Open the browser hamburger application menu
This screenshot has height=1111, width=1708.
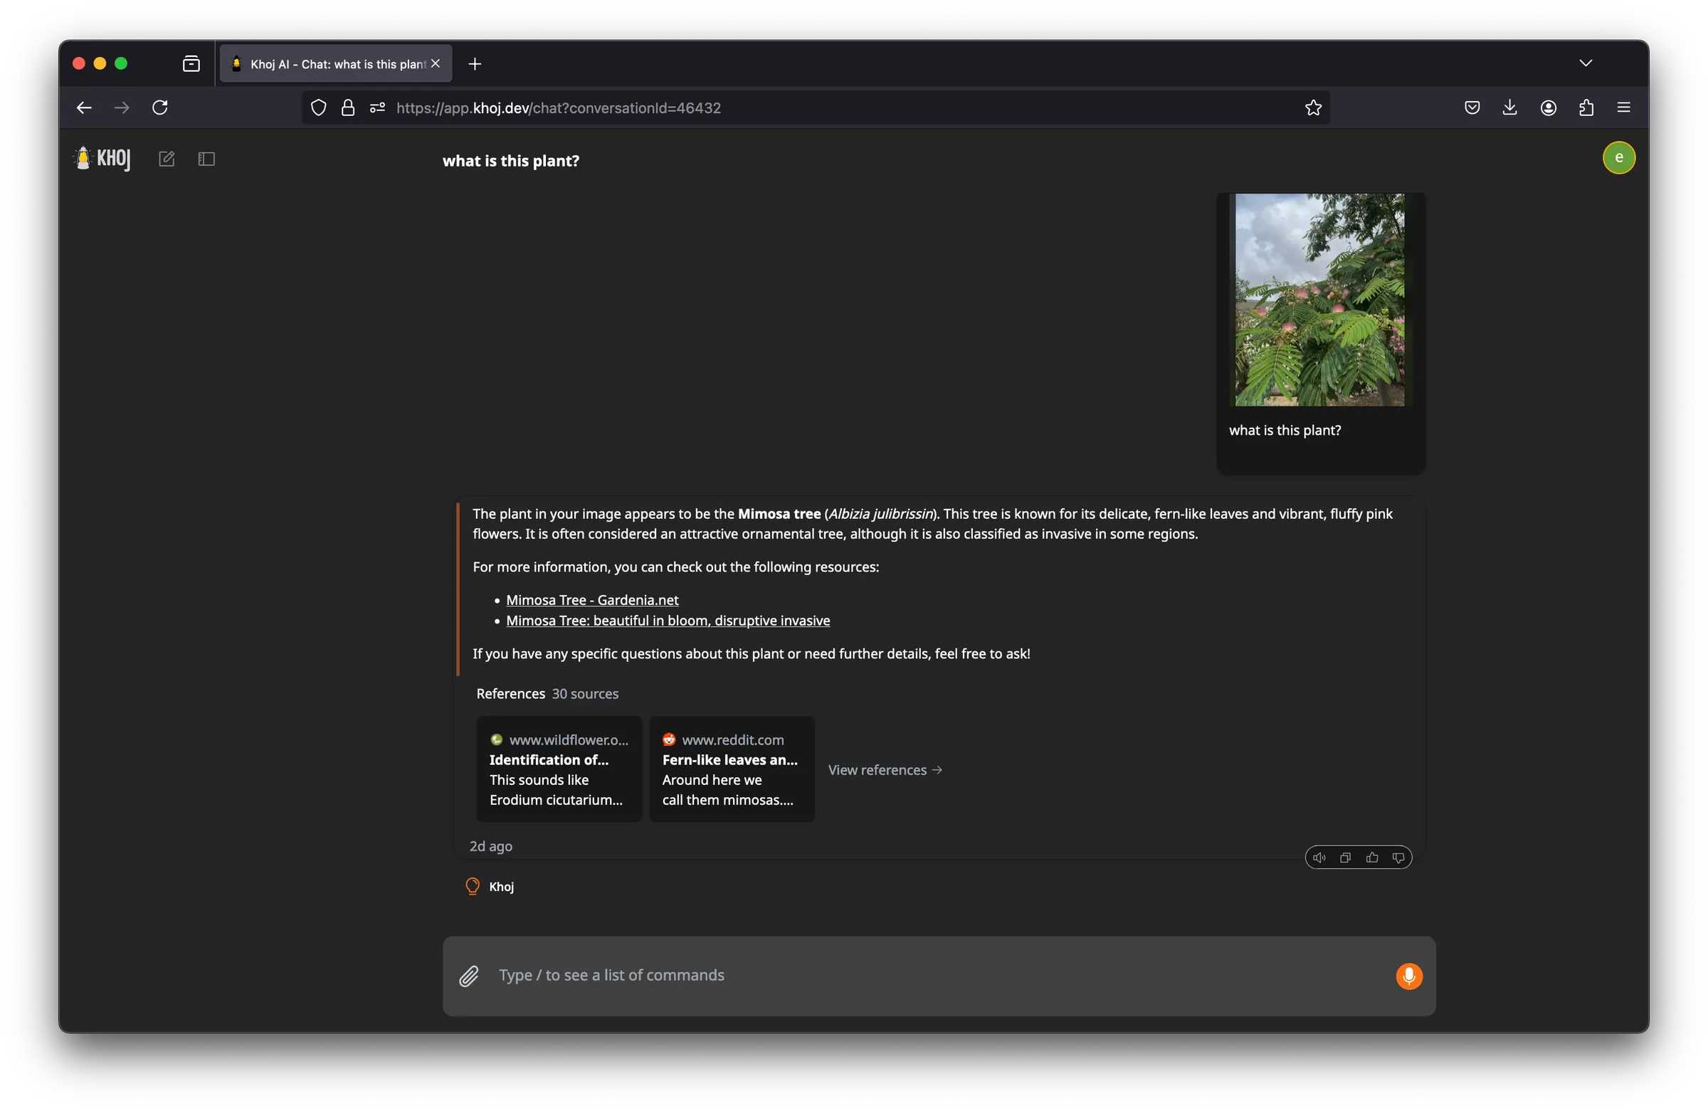click(1623, 107)
